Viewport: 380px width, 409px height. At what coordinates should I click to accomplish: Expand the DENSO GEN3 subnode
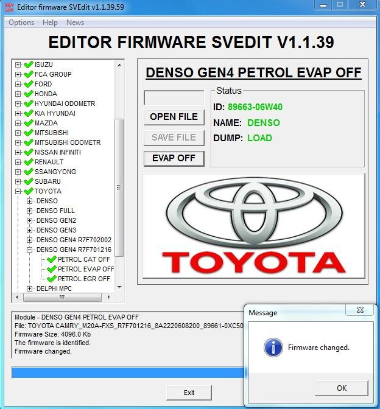(29, 230)
